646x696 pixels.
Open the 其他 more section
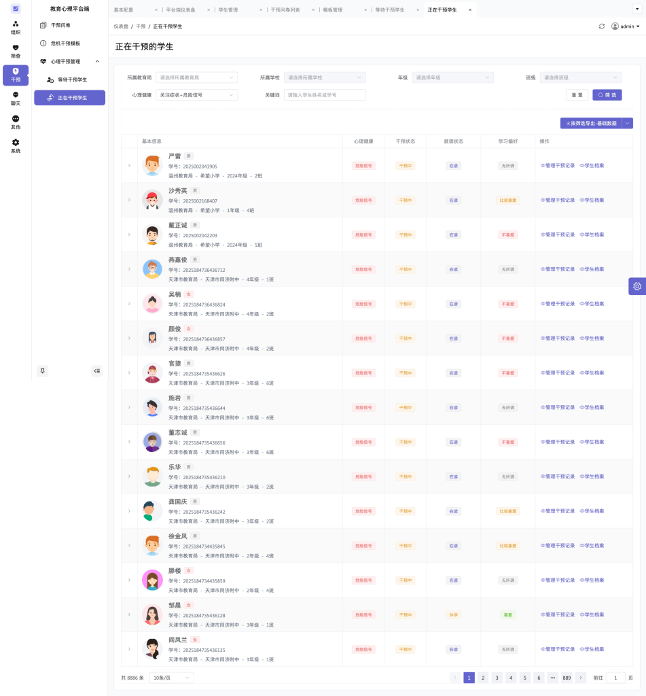[x=16, y=122]
